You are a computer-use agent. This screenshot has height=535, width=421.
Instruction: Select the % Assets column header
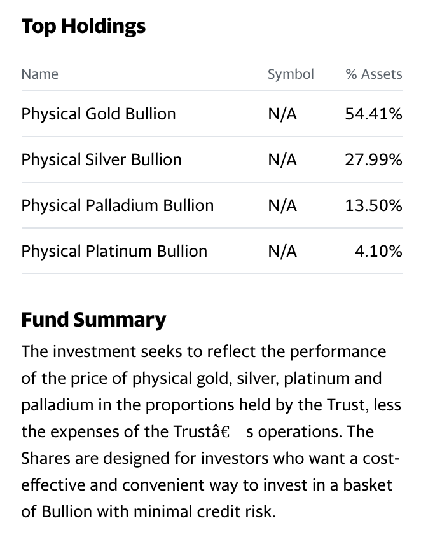pos(374,74)
